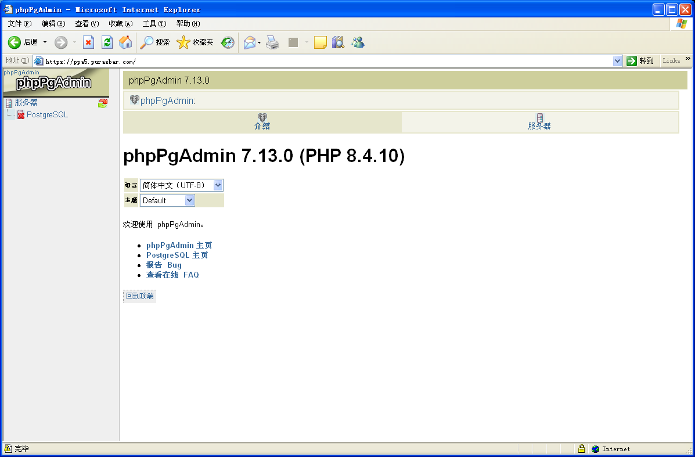695x457 pixels.
Task: Open the History clock icon
Action: click(228, 42)
